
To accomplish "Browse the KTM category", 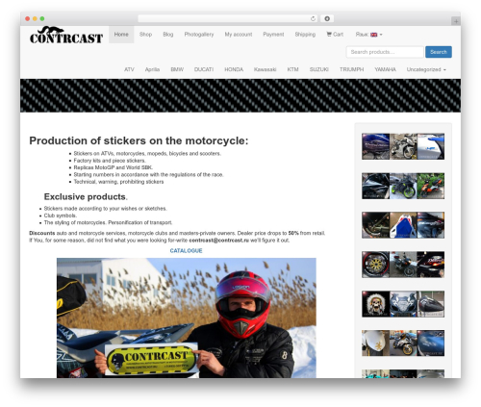I will click(292, 69).
